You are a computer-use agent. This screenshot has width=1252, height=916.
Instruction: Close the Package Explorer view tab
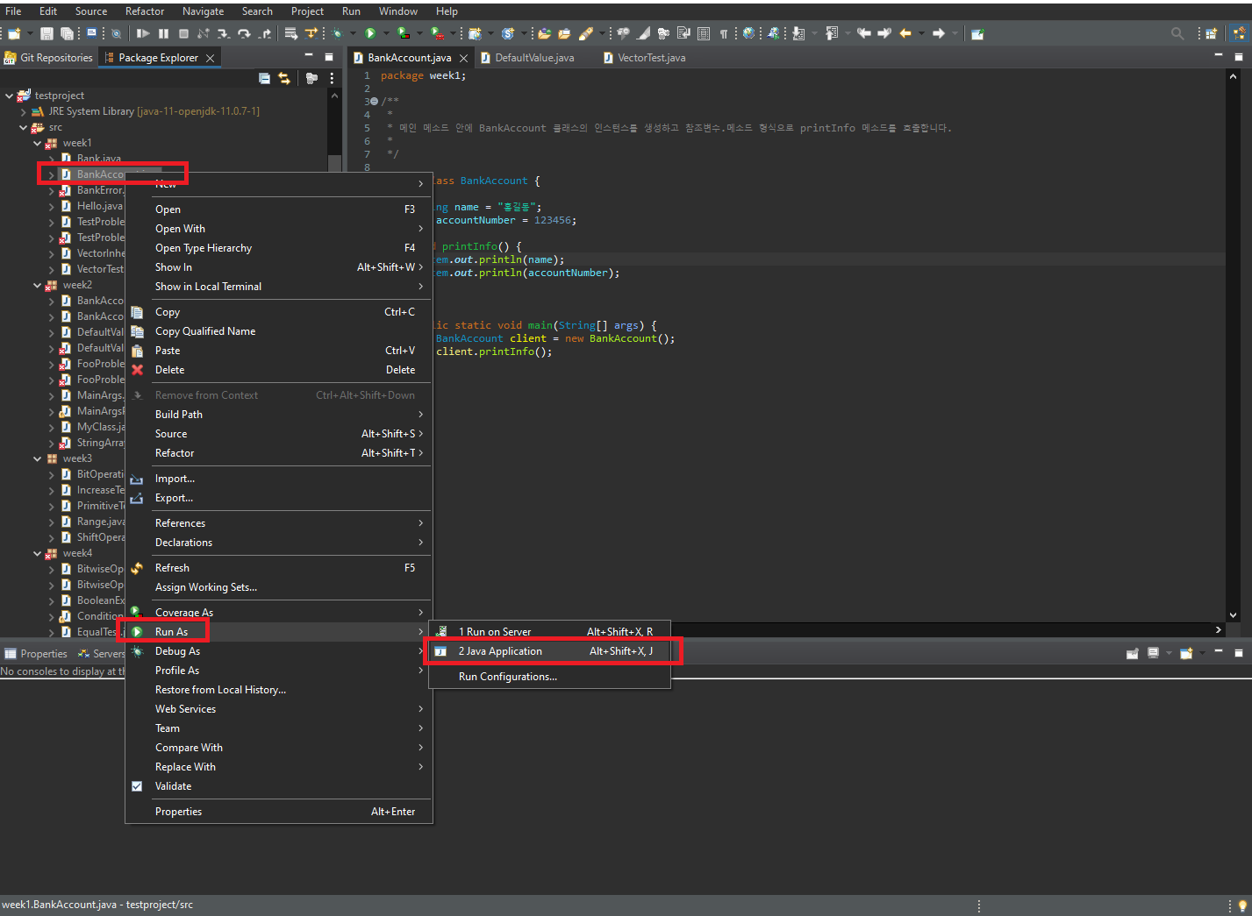pyautogui.click(x=210, y=58)
